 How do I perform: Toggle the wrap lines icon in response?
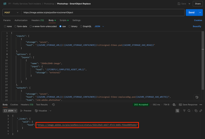click(x=177, y=111)
